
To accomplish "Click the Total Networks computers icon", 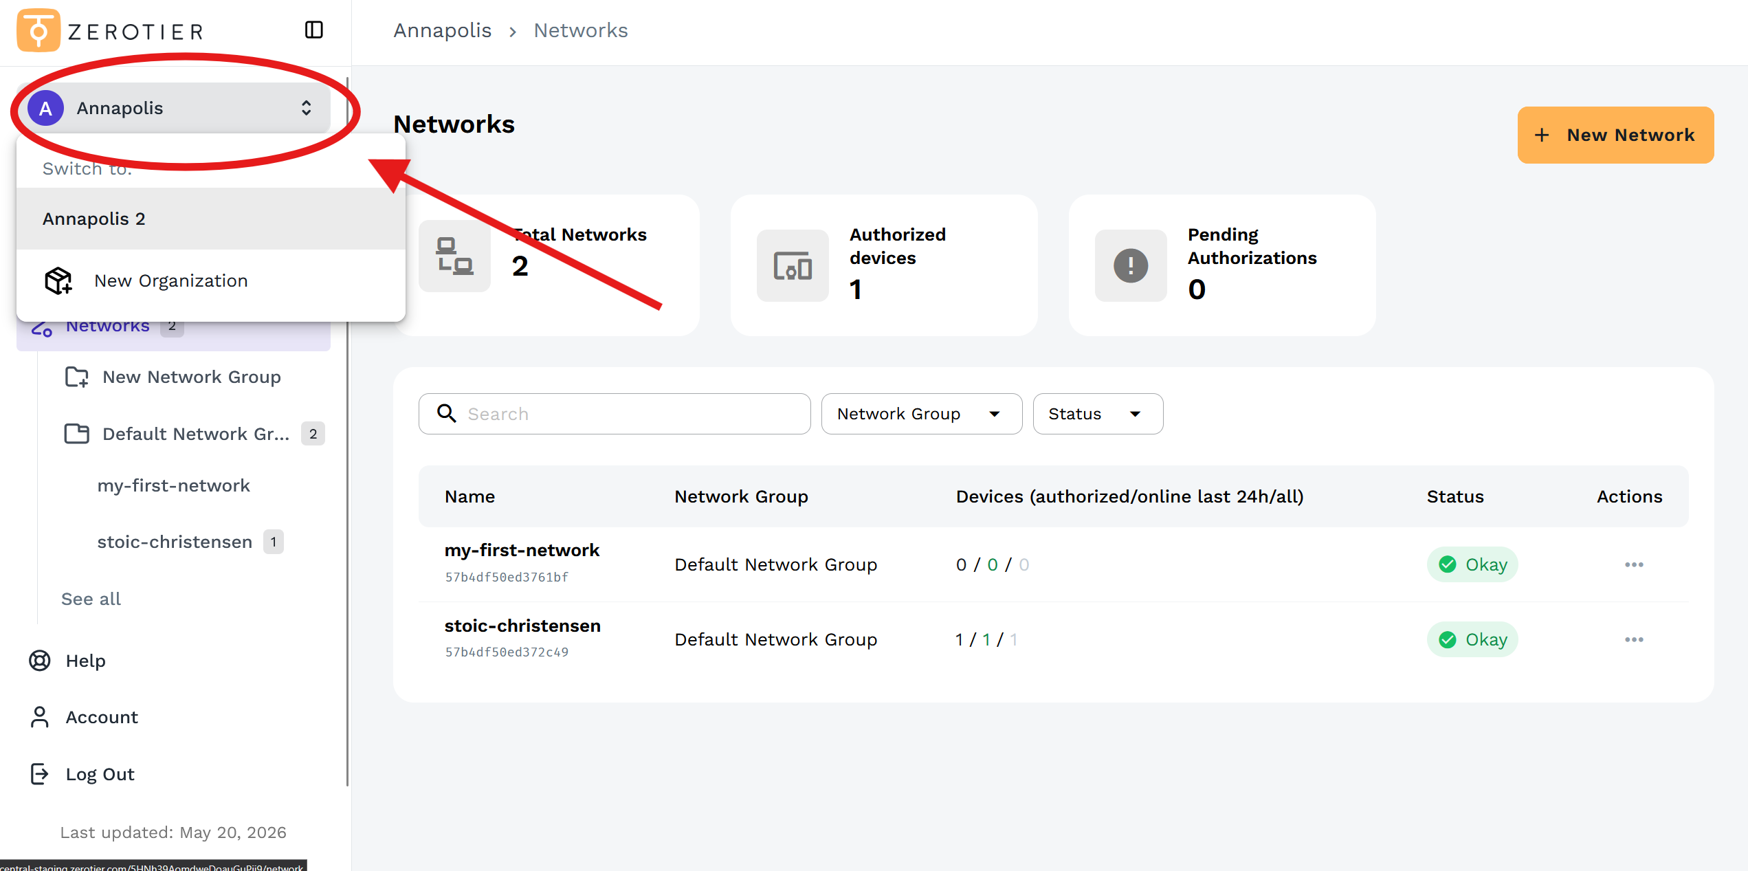I will [x=454, y=256].
